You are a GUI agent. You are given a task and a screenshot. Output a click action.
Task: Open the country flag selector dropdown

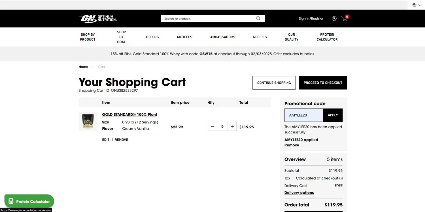coord(416,5)
